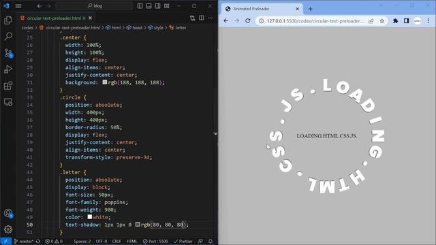The height and width of the screenshot is (245, 436).
Task: Open the Customize Layout control
Action: tap(166, 6)
